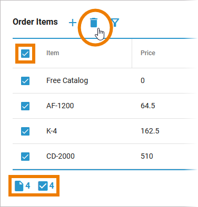Delete selected items with trash icon
Screen dimensions: 198x207
94,23
